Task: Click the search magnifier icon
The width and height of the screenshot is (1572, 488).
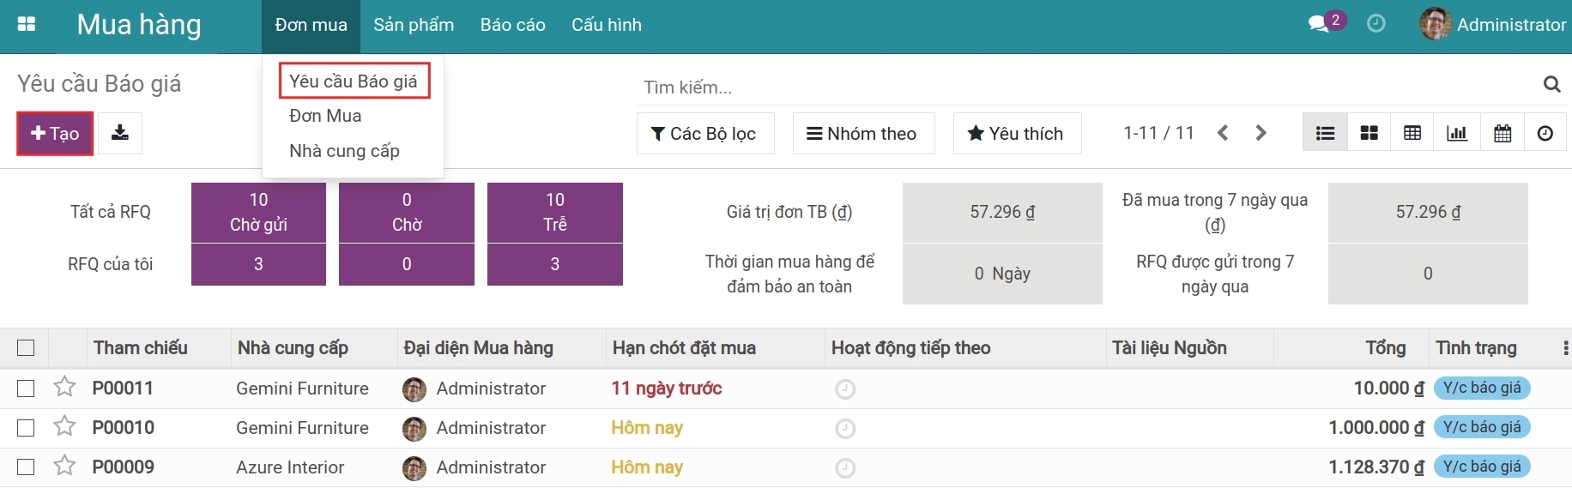Action: point(1551,84)
